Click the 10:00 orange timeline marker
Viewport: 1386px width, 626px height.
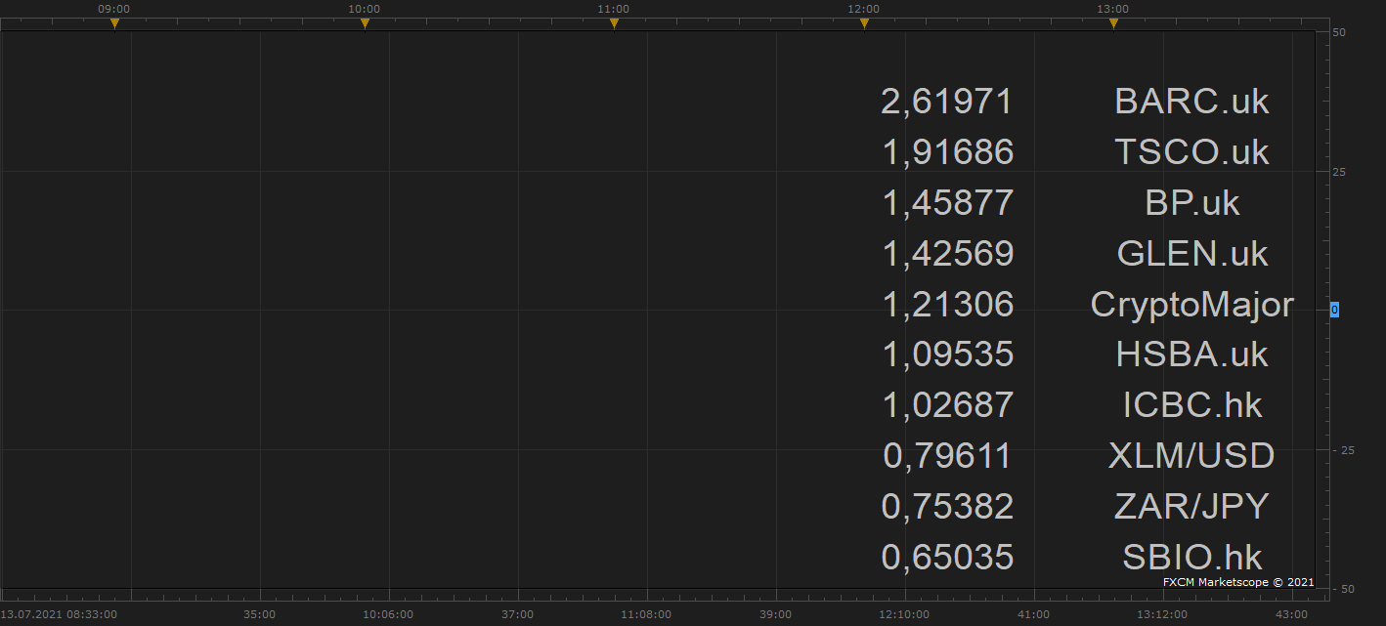pos(365,23)
